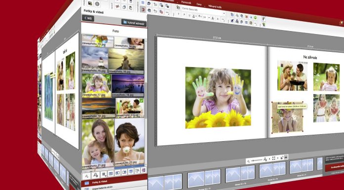
Task: Click the next-page arrow in zoom bar
Action: (x=278, y=158)
